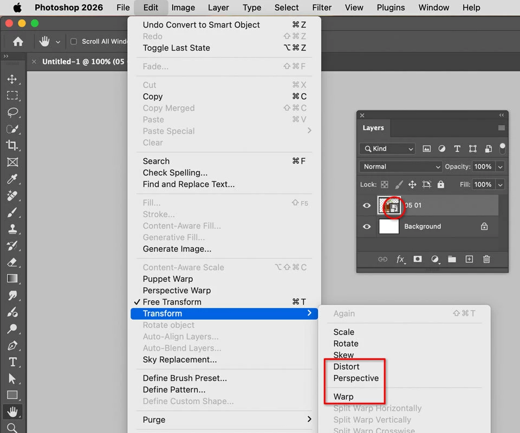The width and height of the screenshot is (520, 433).
Task: Hide the 05 01 layer
Action: [x=367, y=205]
